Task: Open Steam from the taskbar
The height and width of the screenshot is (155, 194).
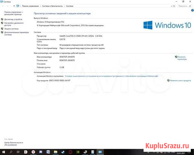Action: click(63, 152)
